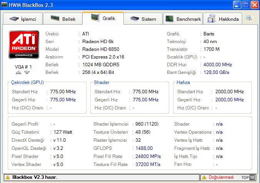Click the Çekirdek (GPU) group label
This screenshot has height=183, width=260.
(27, 82)
